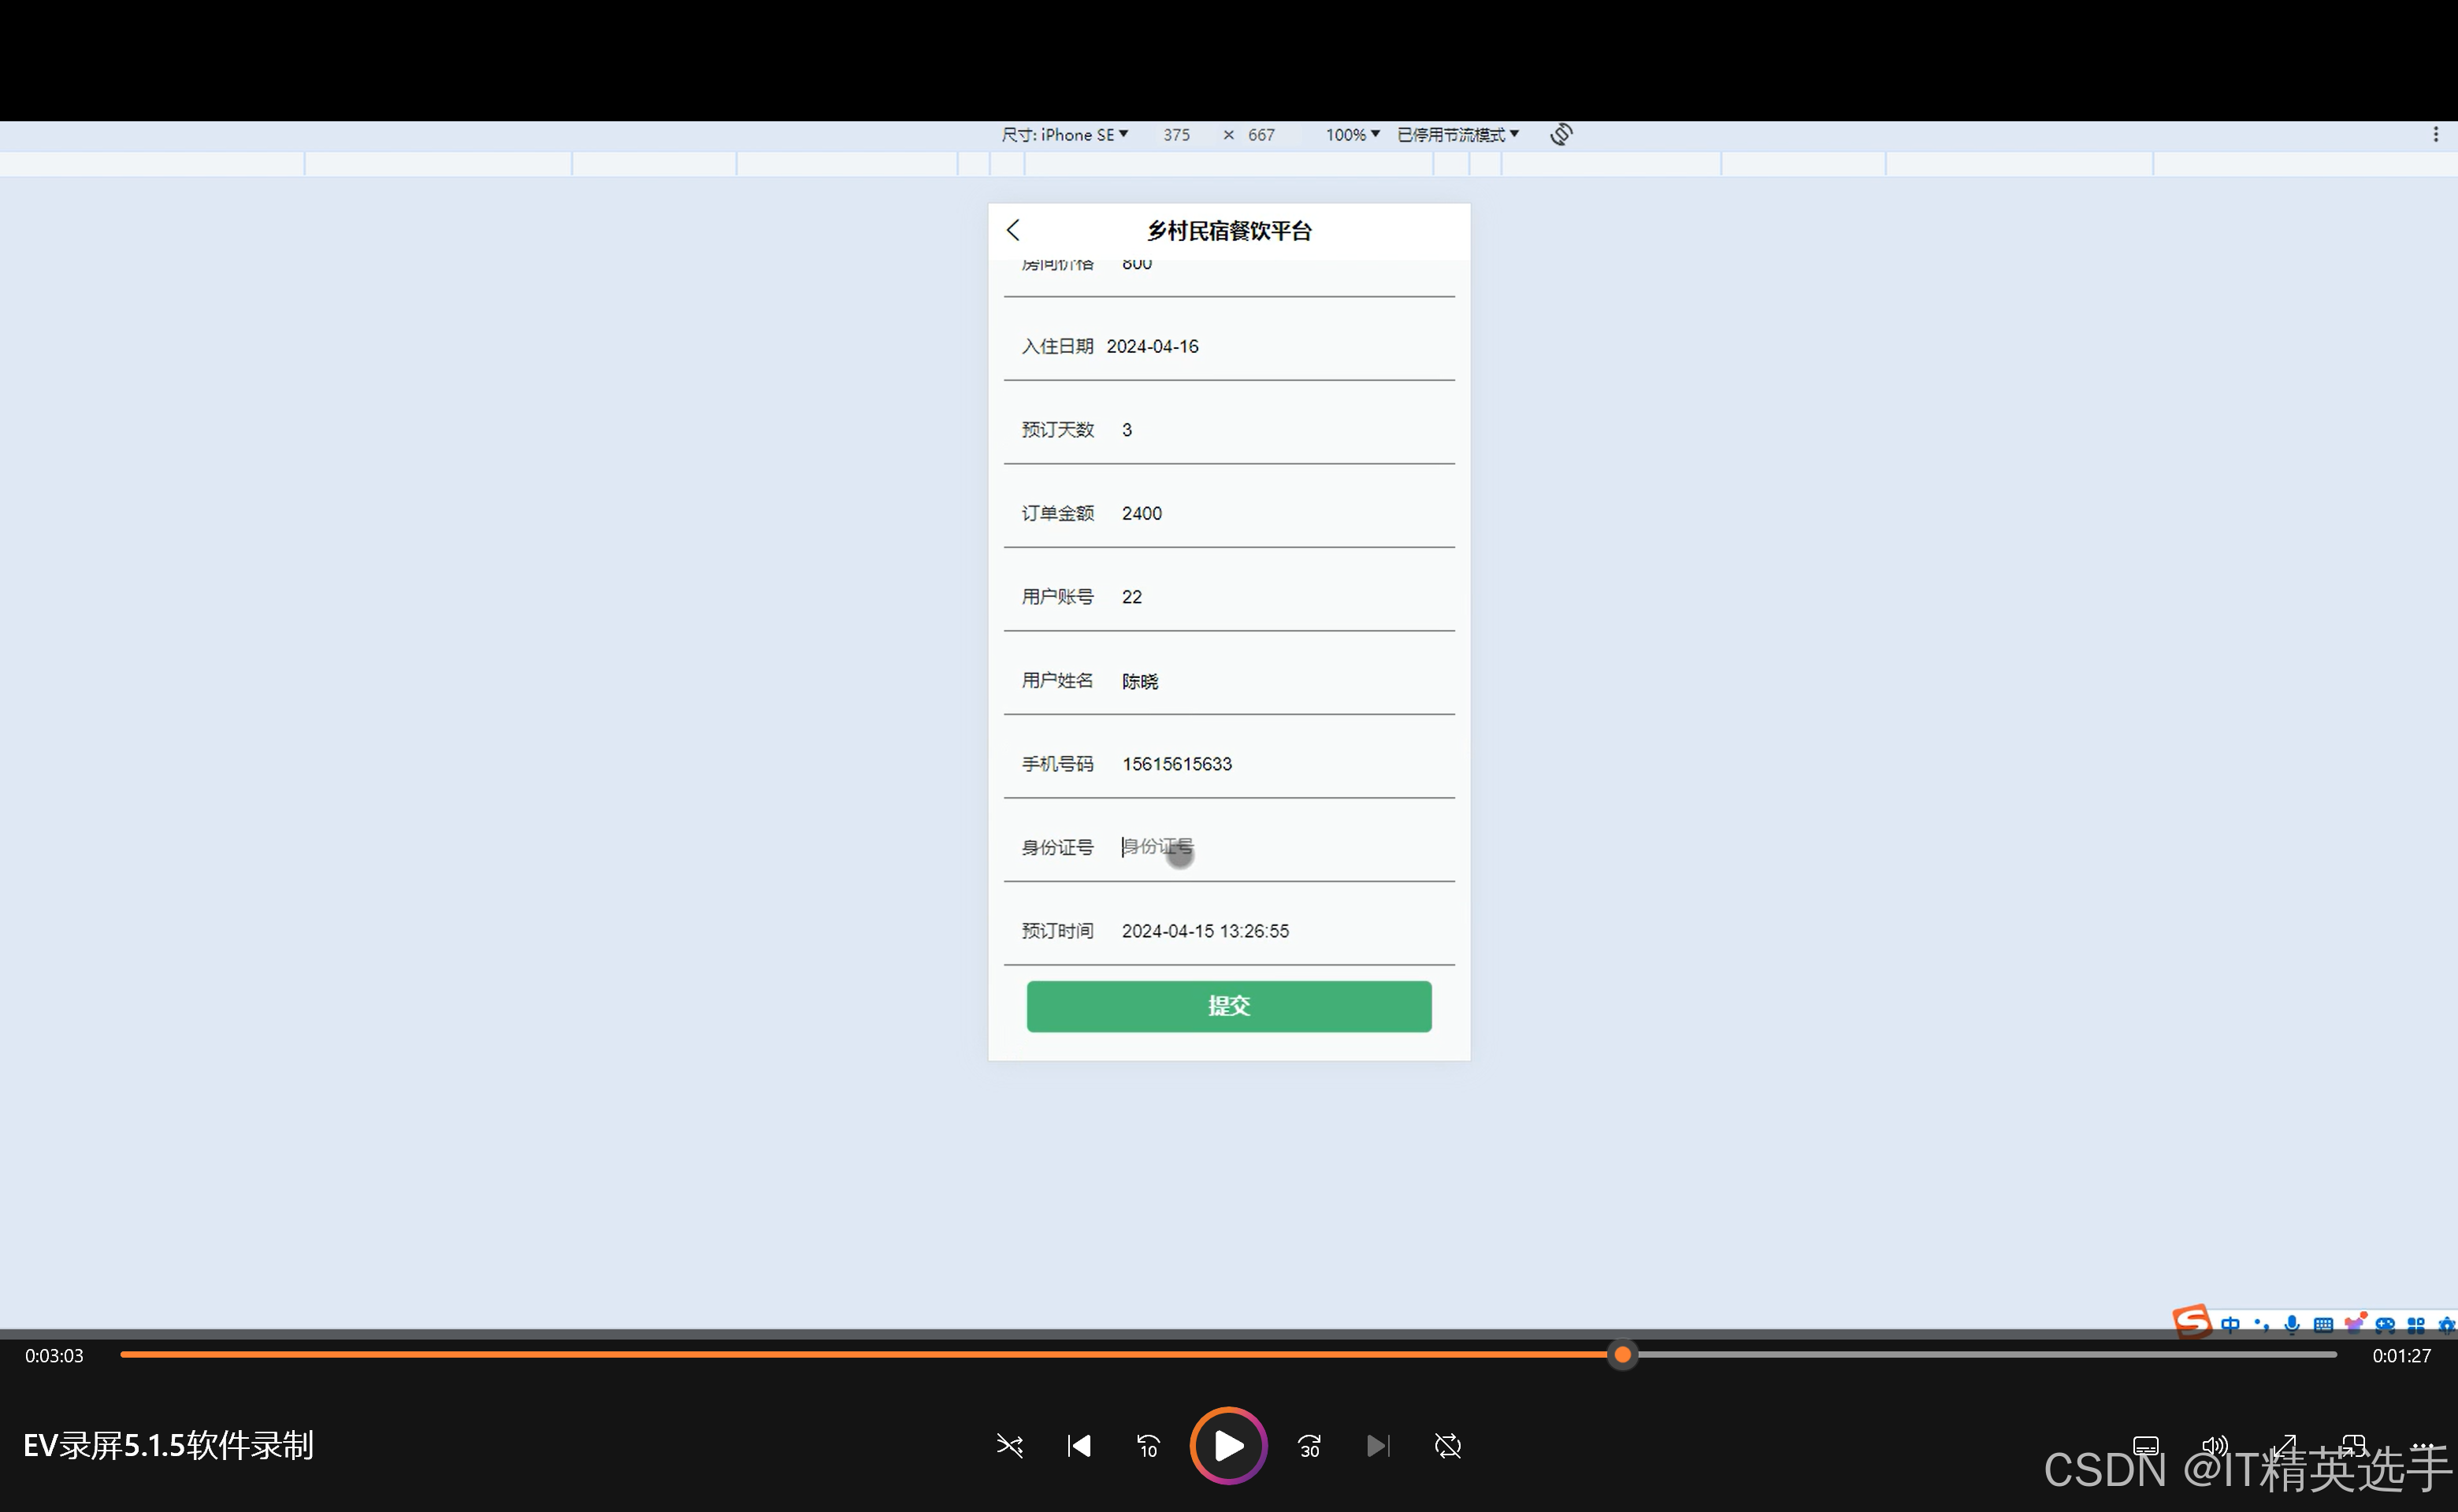Viewport: 2458px width, 1512px height.
Task: Expand the 100% zoom dropdown
Action: (1352, 134)
